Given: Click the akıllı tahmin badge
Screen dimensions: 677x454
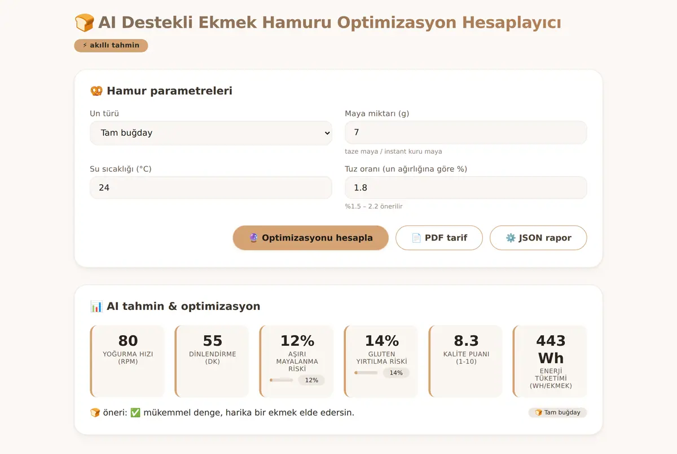Looking at the screenshot, I should [x=111, y=46].
